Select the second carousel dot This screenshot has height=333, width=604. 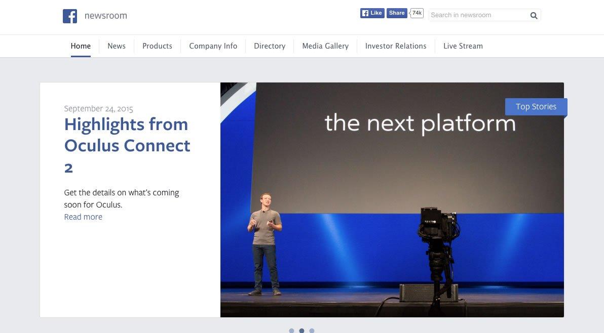pyautogui.click(x=301, y=330)
